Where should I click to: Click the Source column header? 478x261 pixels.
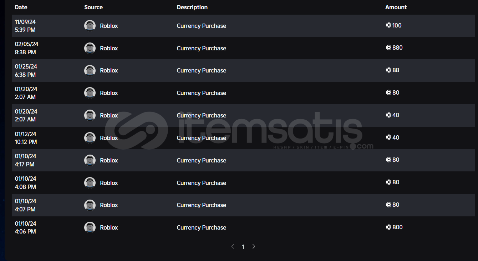pyautogui.click(x=93, y=7)
